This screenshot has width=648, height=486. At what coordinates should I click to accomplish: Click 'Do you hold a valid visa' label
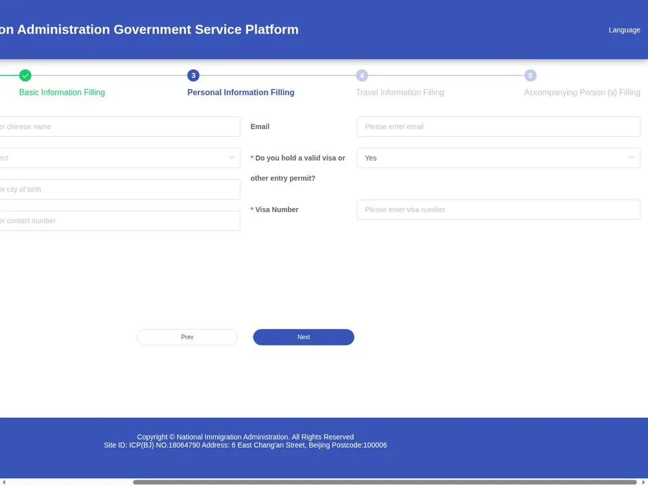[x=297, y=168]
